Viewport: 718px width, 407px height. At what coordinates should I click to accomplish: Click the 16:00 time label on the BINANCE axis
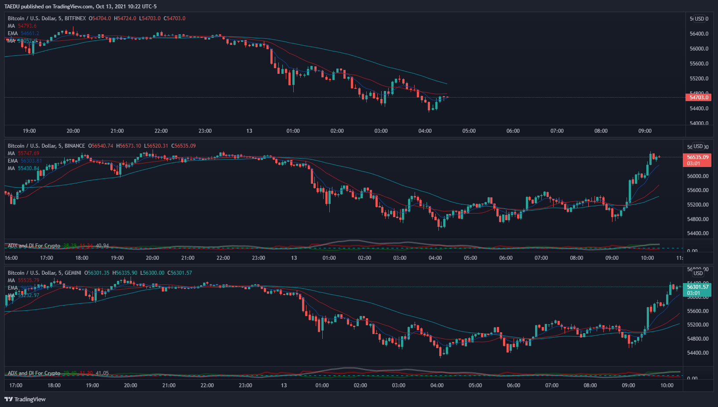tap(11, 258)
